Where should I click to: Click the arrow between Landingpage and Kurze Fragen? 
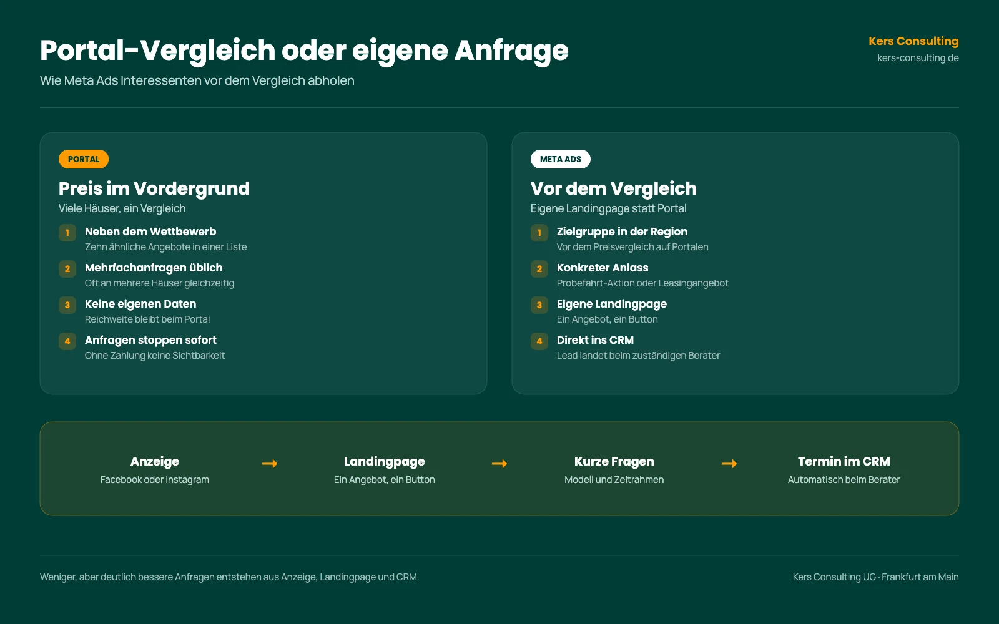(x=499, y=464)
